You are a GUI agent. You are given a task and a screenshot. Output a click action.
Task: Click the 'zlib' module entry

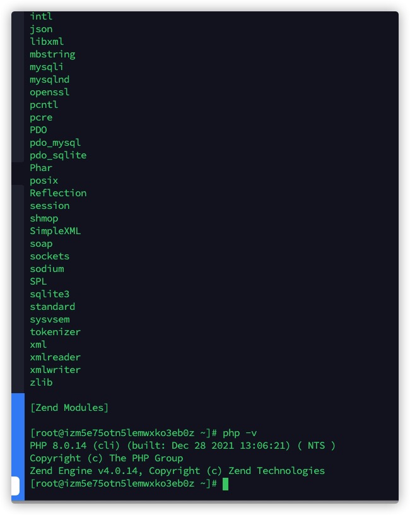click(x=41, y=382)
